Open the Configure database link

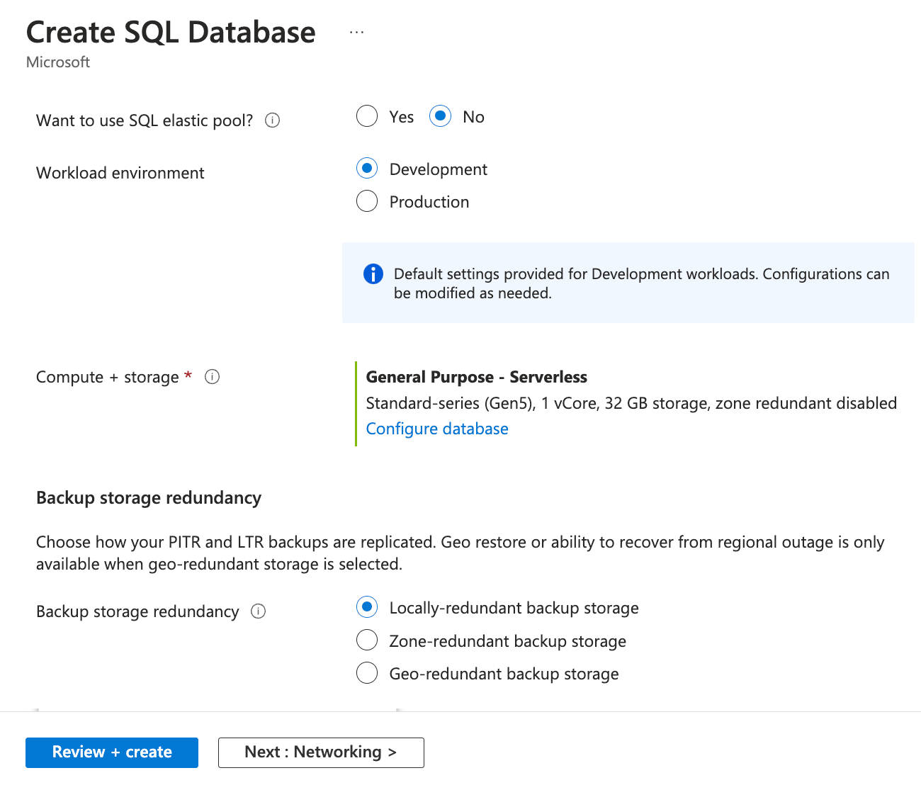coord(436,428)
